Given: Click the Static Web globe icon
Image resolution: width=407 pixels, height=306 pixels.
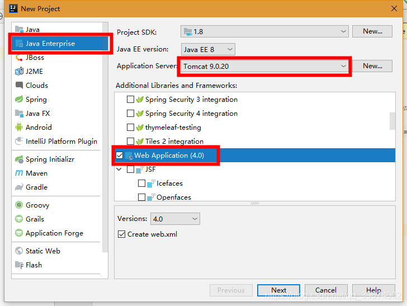Looking at the screenshot, I should tap(19, 251).
